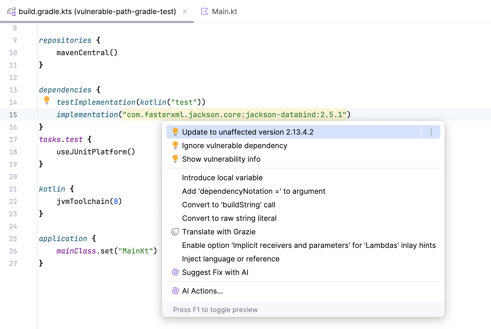Select Add 'dependencyNotation =' to argument
This screenshot has width=491, height=329.
253,191
